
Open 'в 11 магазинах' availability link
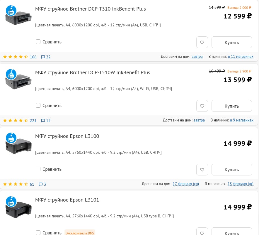tap(241, 57)
